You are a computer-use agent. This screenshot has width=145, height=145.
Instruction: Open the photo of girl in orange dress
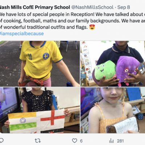(x=113, y=110)
